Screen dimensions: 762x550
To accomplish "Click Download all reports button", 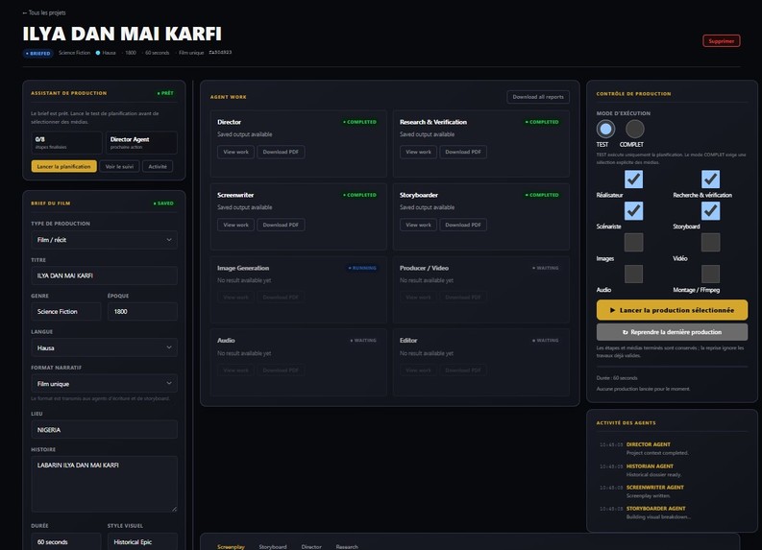I will [538, 97].
